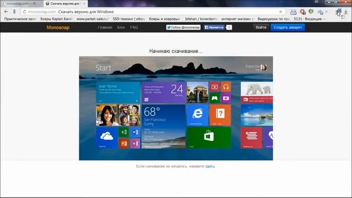Click the 'Начинаю скачивание...' heading text
This screenshot has height=198, width=352.
tap(176, 51)
